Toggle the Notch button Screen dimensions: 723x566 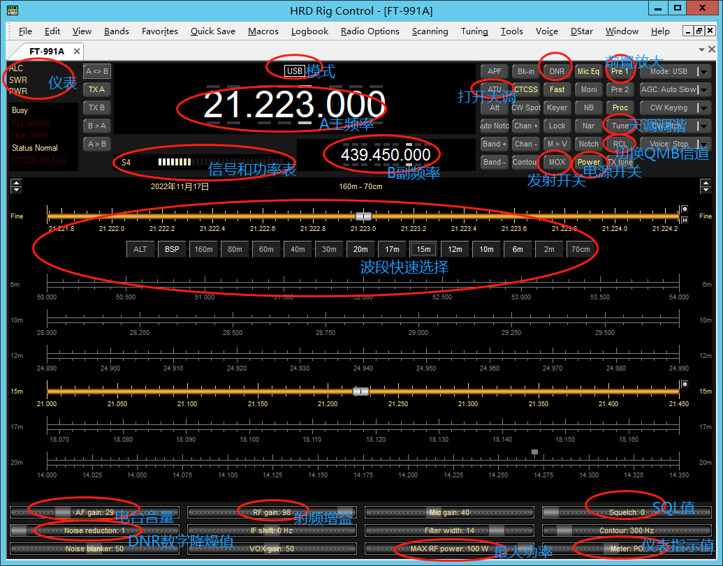point(588,144)
